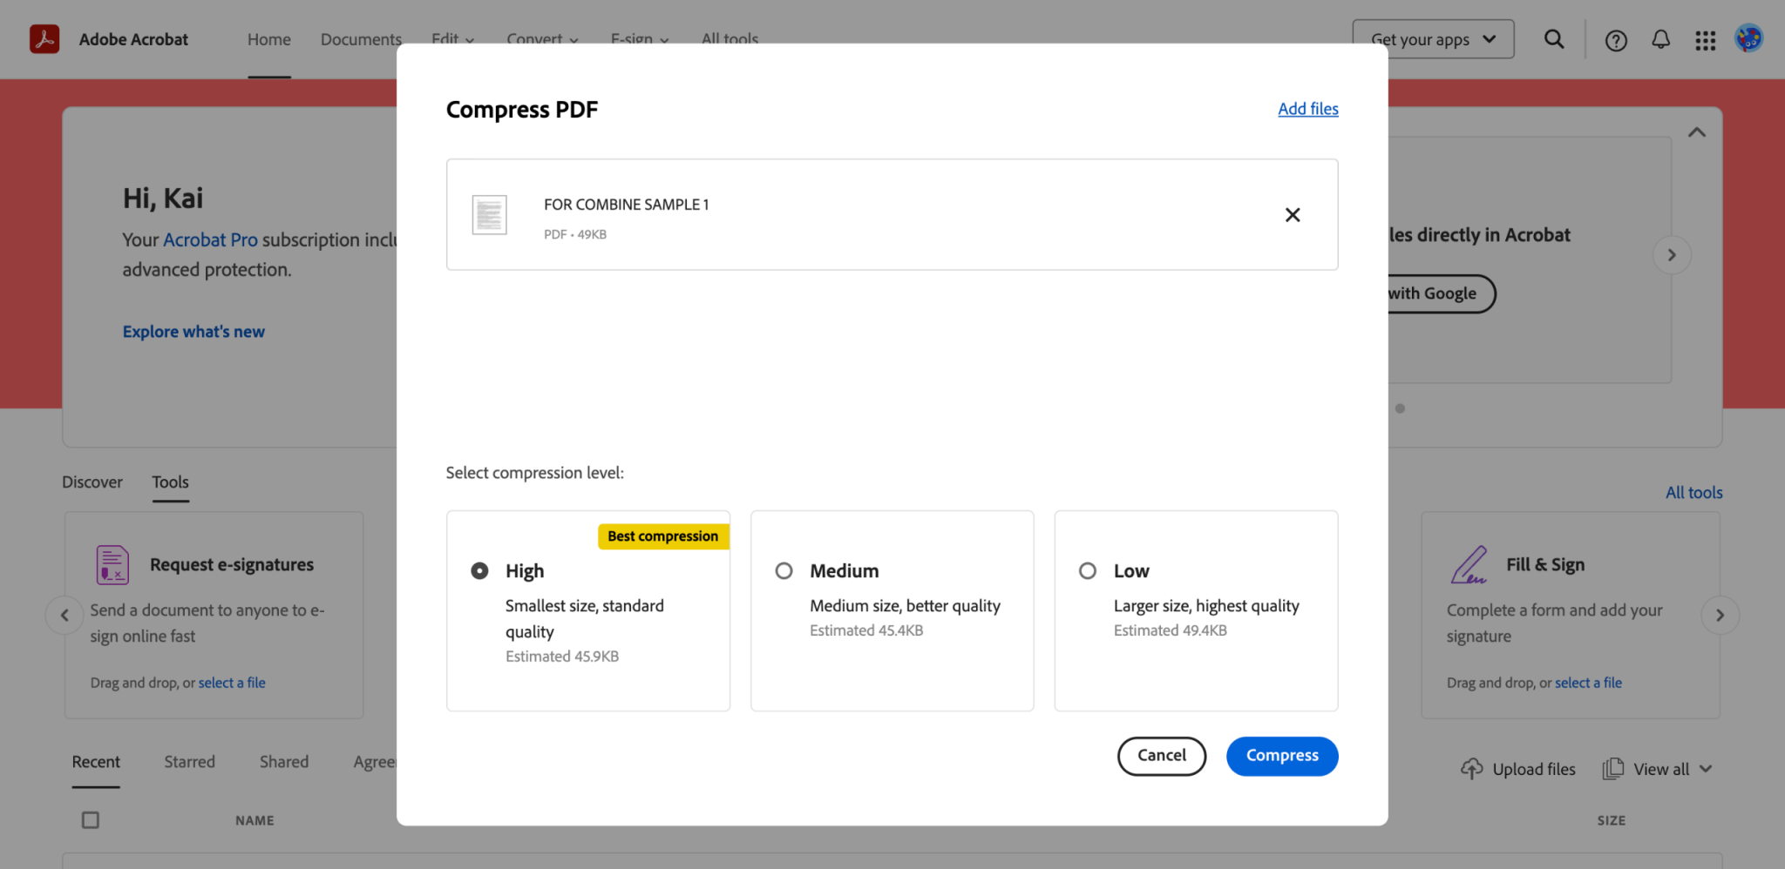Click the Estimated 49.4KB text
Image resolution: width=1785 pixels, height=869 pixels.
[x=1171, y=630]
